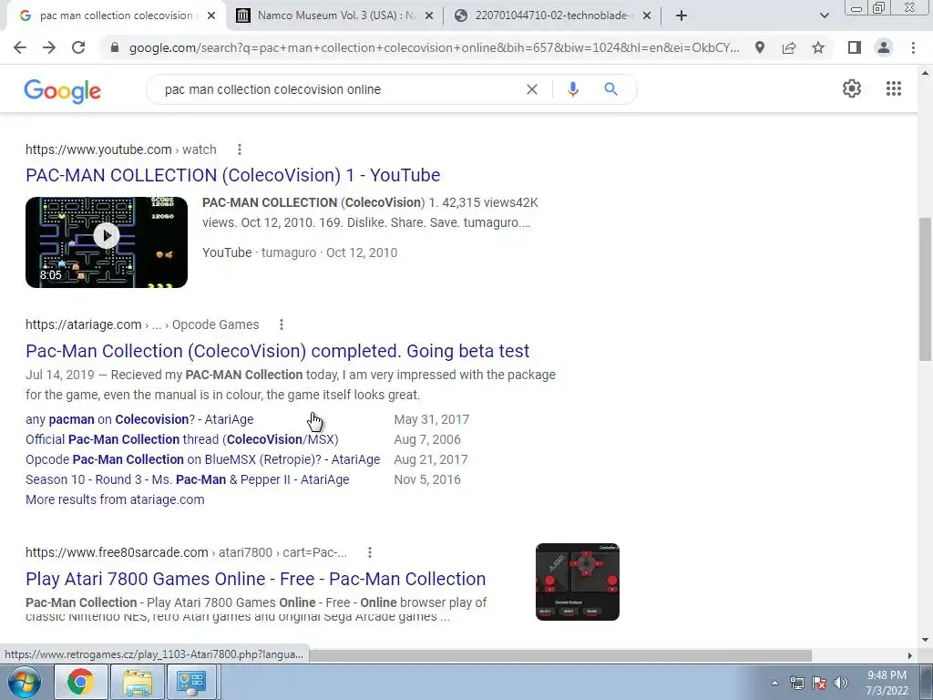Click the lock icon in address bar

[115, 47]
